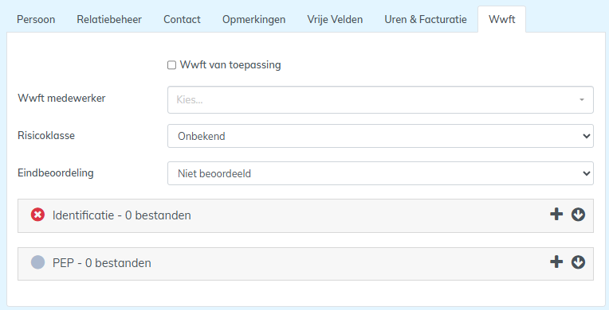This screenshot has height=310, width=609.
Task: Click the plus icon in the PEP row
Action: tap(556, 262)
